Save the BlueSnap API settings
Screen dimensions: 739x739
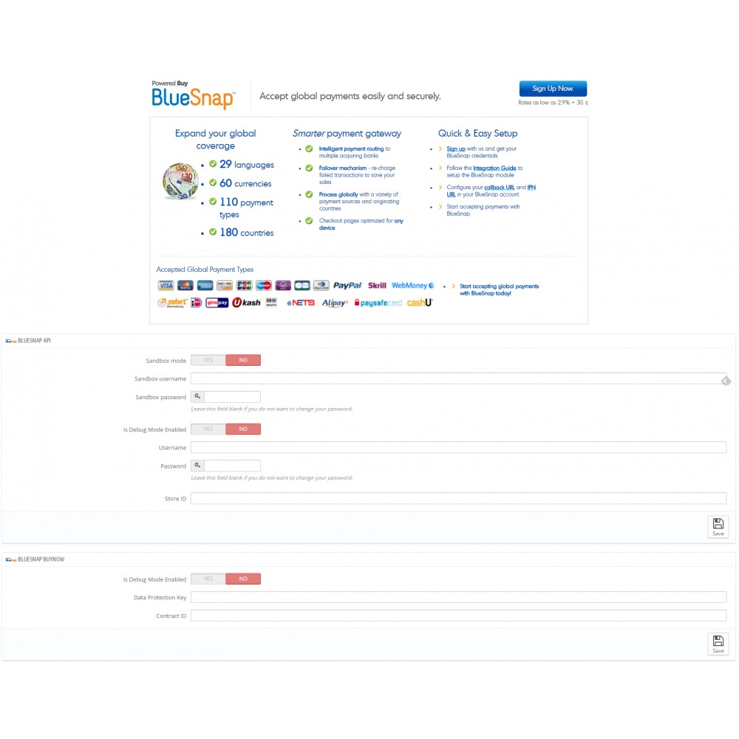coord(718,527)
